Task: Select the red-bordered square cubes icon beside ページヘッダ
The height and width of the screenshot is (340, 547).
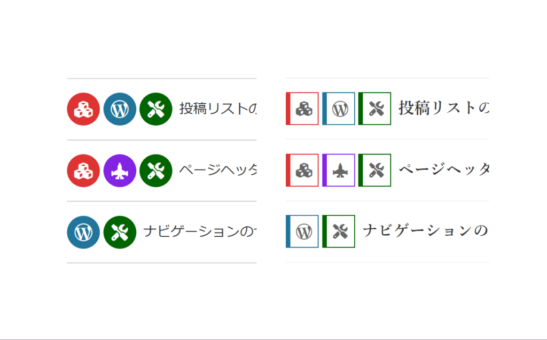Action: point(303,170)
